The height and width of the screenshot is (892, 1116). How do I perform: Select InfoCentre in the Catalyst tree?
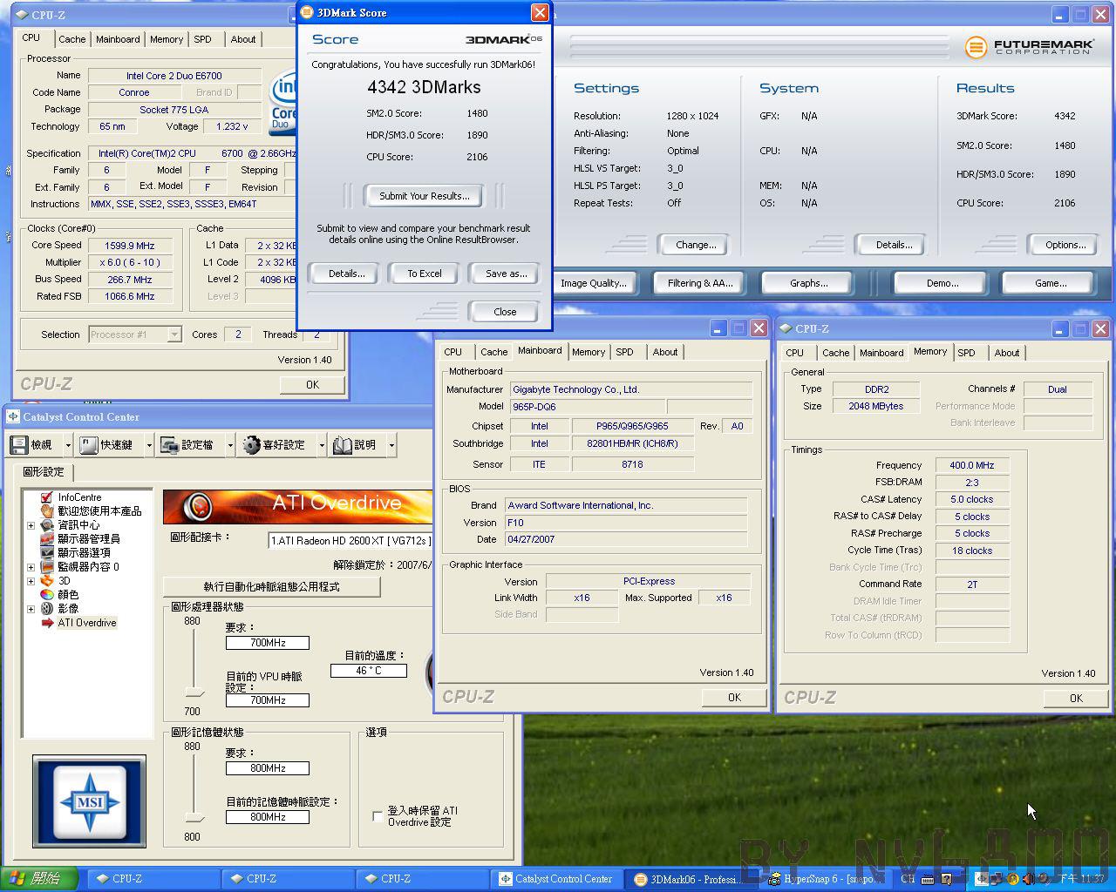coord(79,497)
